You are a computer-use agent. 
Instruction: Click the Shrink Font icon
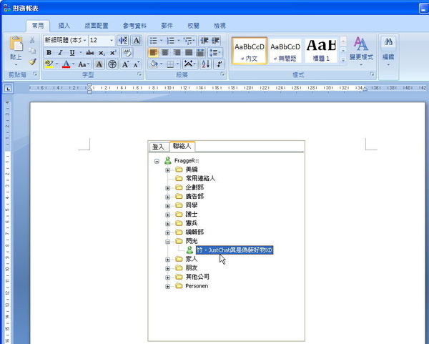coord(137,64)
